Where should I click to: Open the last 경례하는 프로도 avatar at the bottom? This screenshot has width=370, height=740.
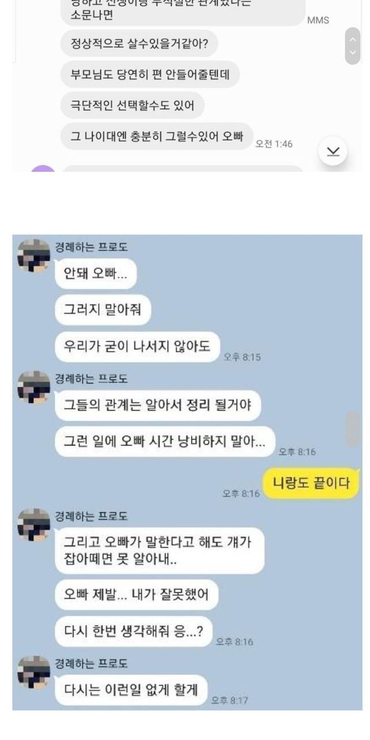coord(34,672)
